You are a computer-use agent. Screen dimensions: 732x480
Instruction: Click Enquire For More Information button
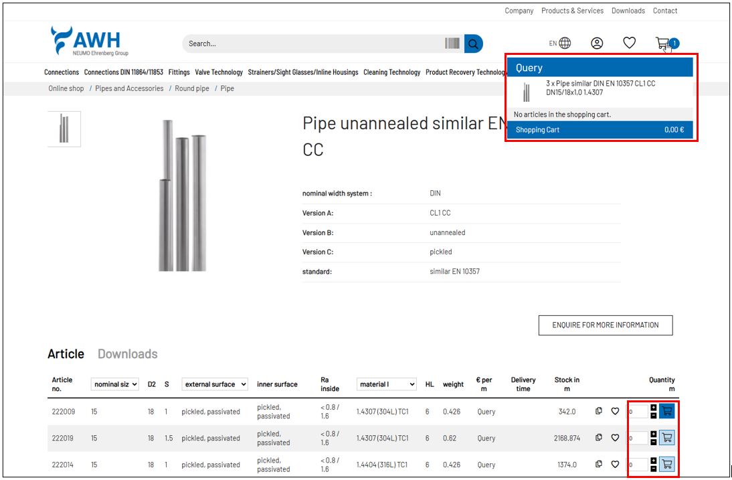click(x=605, y=325)
